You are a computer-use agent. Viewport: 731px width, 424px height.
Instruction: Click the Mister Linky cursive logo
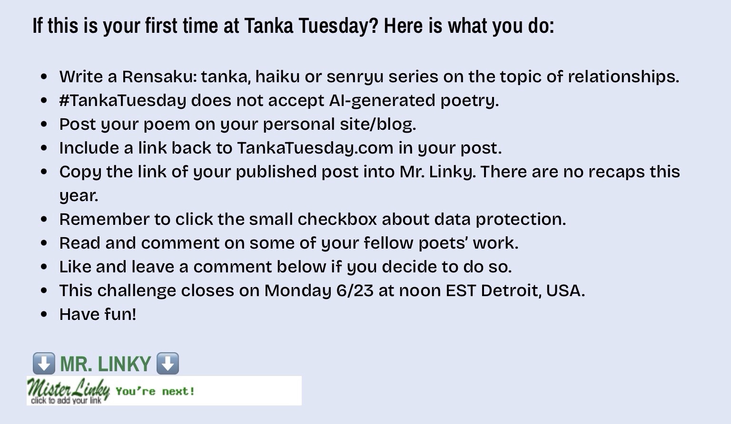pyautogui.click(x=68, y=390)
